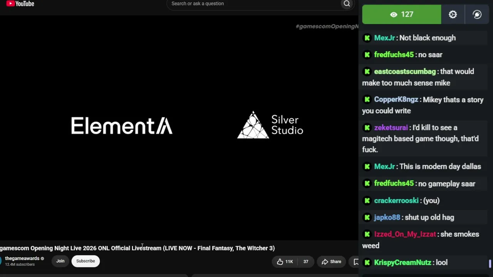This screenshot has width=493, height=277.
Task: Open chat settings gear icon
Action: pos(453,15)
